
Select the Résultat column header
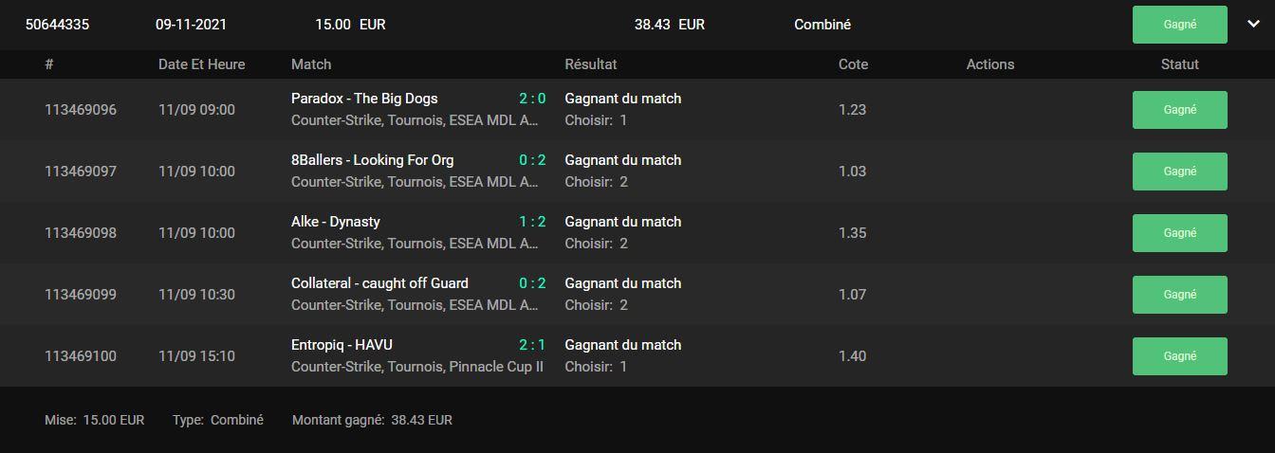pyautogui.click(x=590, y=64)
